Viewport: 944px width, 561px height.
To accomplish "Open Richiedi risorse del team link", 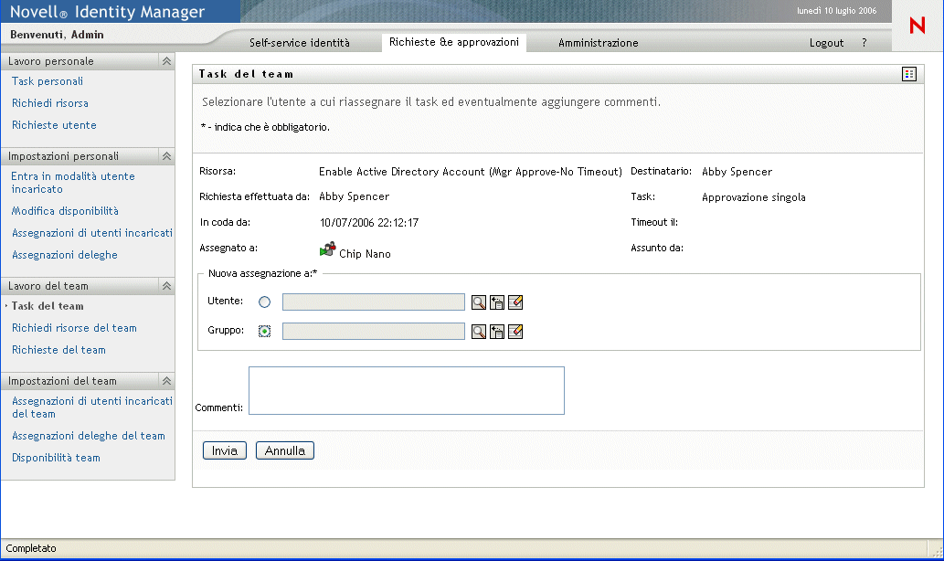I will click(75, 328).
